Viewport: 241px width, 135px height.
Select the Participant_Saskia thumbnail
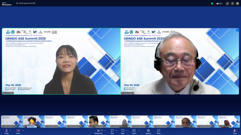point(207,122)
